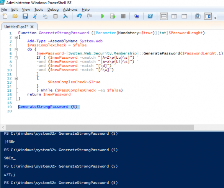The height and width of the screenshot is (188, 224).
Task: Create a new script file
Action: [x=5, y=16]
